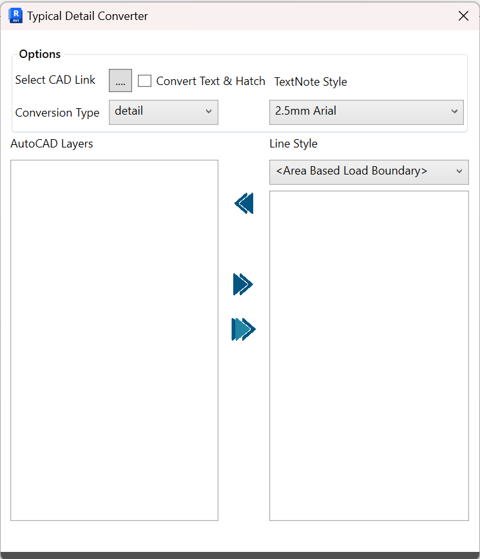The image size is (480, 559).
Task: Close the Typical Detail Converter dialog
Action: pyautogui.click(x=463, y=16)
